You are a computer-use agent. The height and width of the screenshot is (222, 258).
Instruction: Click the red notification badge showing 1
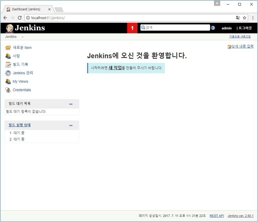coord(132,28)
